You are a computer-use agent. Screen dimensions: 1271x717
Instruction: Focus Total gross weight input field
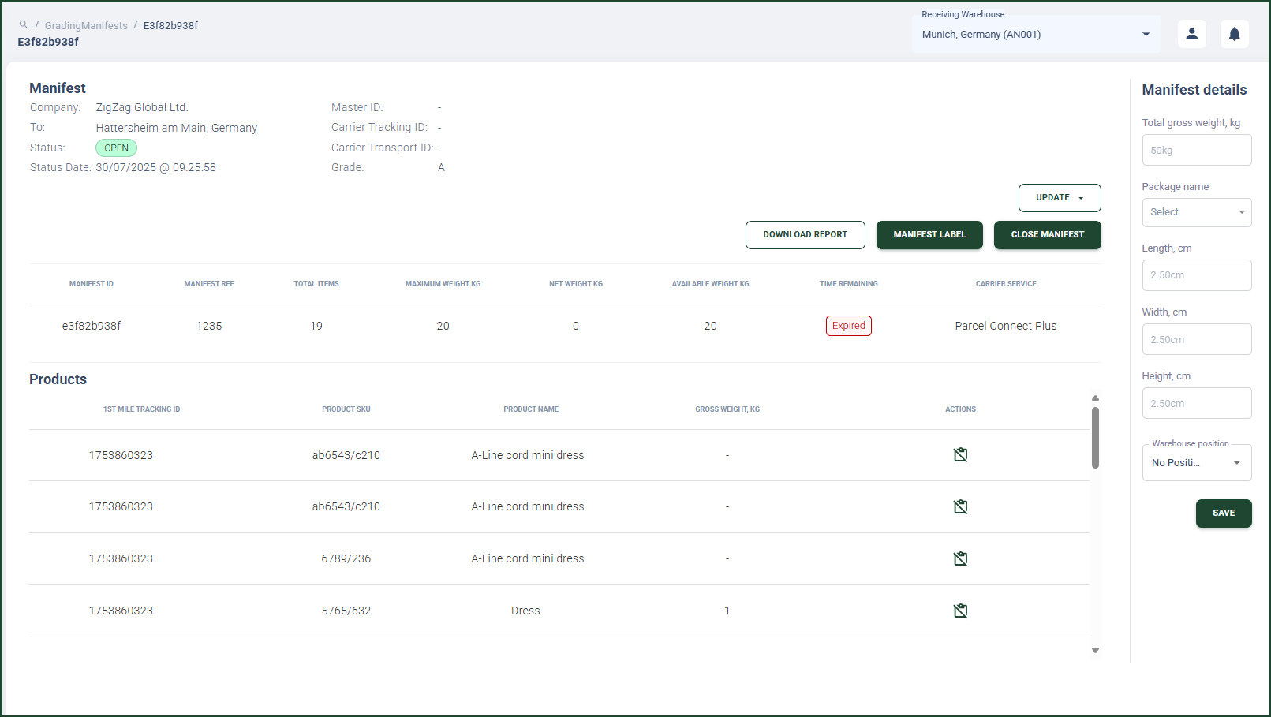pyautogui.click(x=1196, y=150)
